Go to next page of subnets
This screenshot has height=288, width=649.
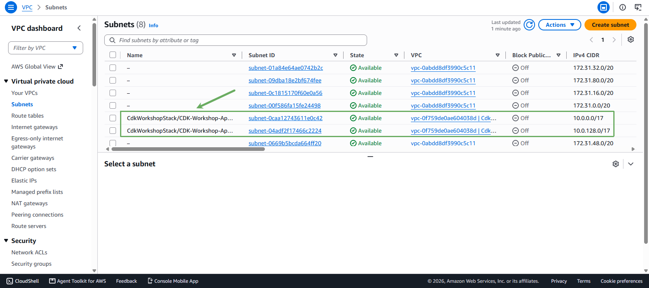(x=614, y=40)
